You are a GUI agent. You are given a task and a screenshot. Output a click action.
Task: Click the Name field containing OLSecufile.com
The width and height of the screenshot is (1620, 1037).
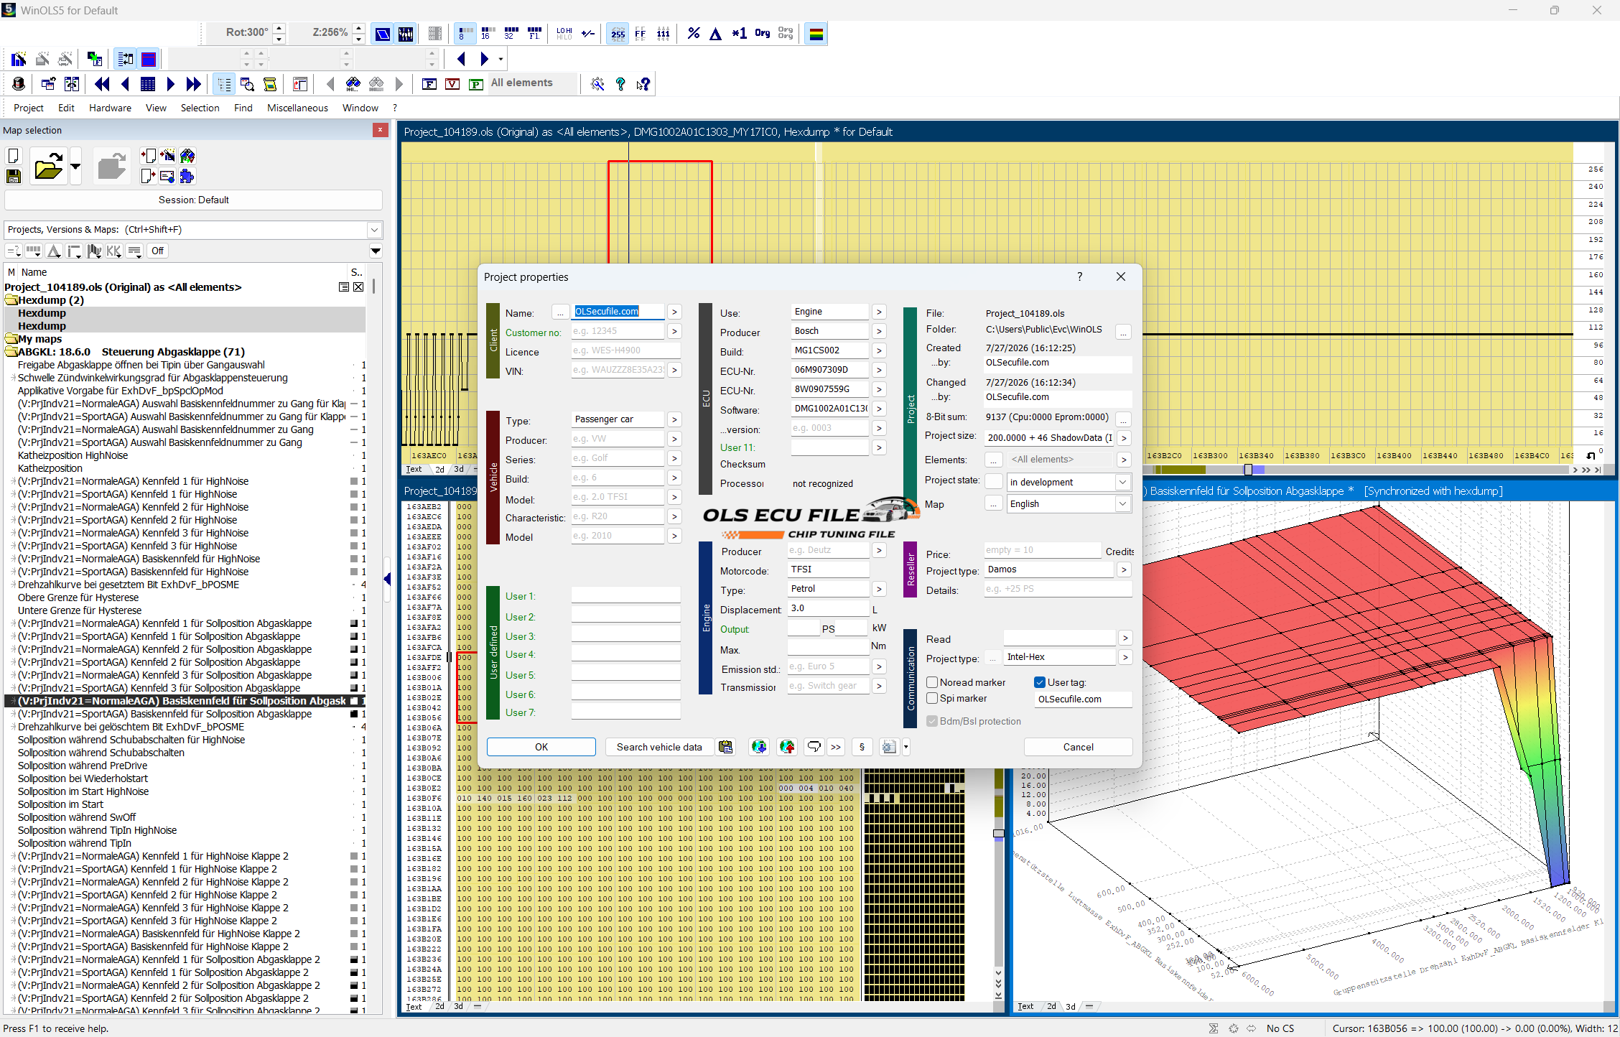point(618,312)
